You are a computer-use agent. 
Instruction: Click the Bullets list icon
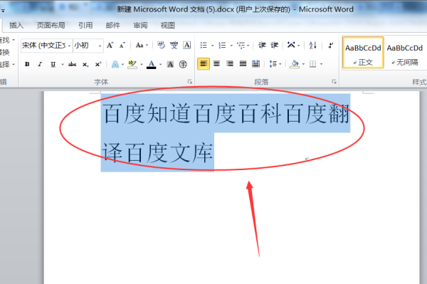204,46
